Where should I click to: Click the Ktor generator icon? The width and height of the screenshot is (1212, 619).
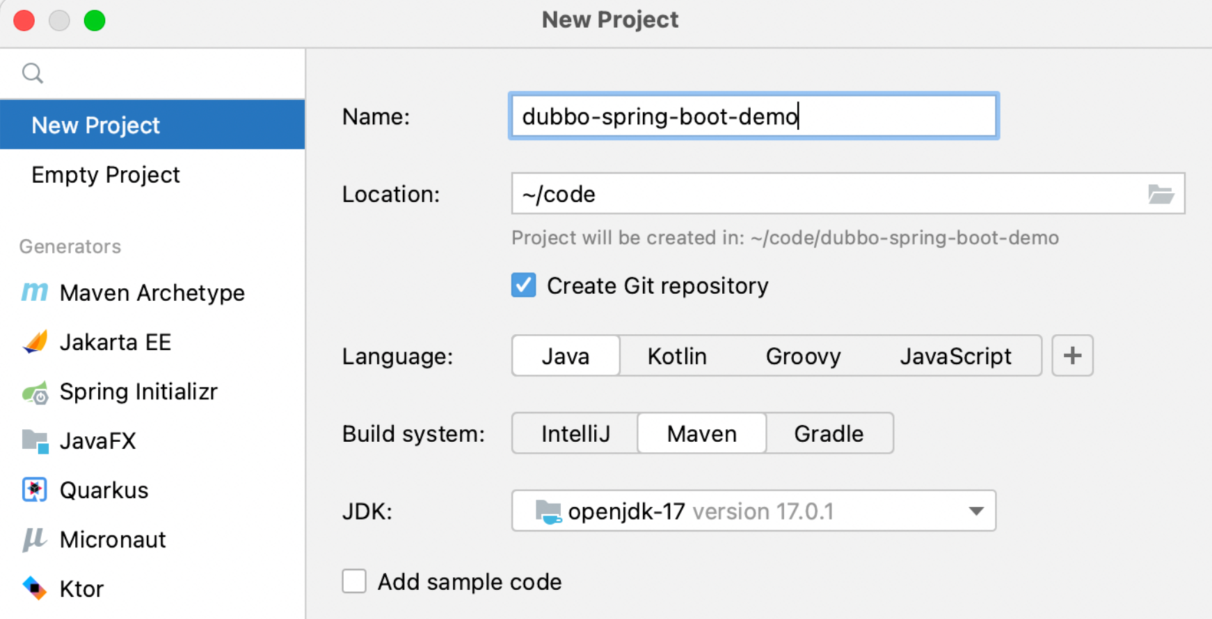[x=35, y=588]
